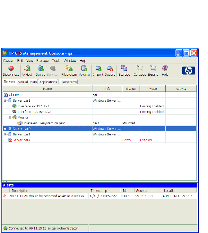Screen dimensions: 208x233
Task: Sort by the Status column header
Action: [x=131, y=89]
